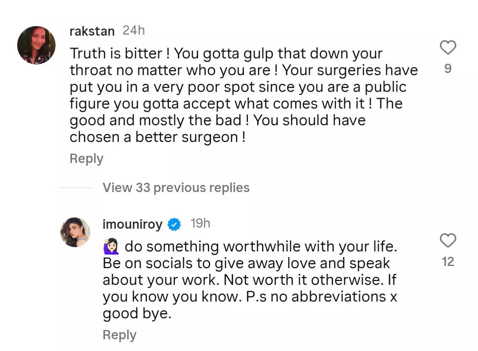The image size is (478, 351).
Task: Click the 24h timestamp on rakstan's comment
Action: 134,31
